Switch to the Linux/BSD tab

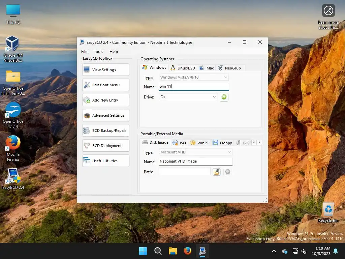183,68
